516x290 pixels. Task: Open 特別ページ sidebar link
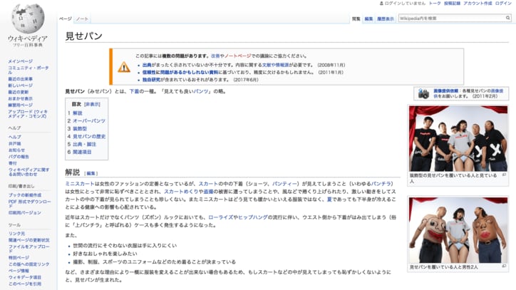pyautogui.click(x=19, y=258)
